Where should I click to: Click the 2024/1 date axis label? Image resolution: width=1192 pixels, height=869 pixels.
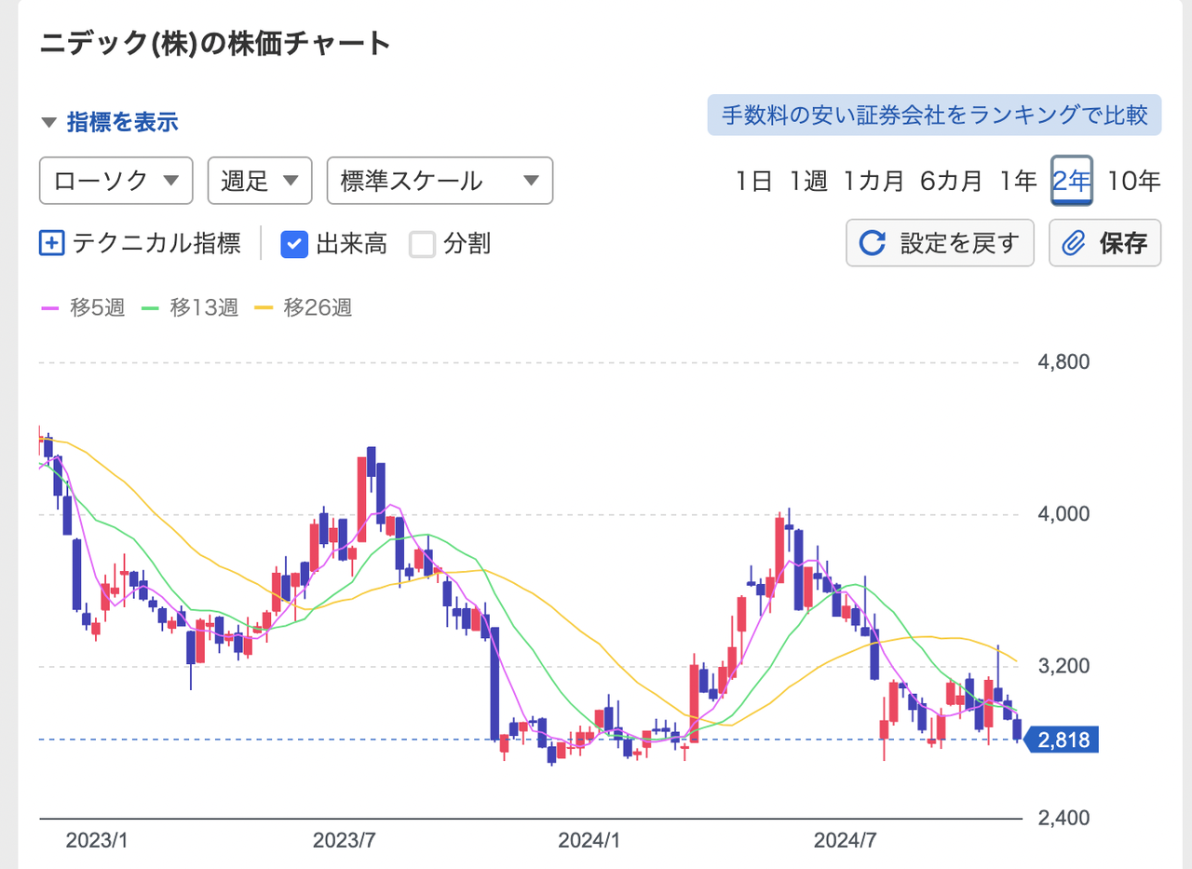point(589,840)
